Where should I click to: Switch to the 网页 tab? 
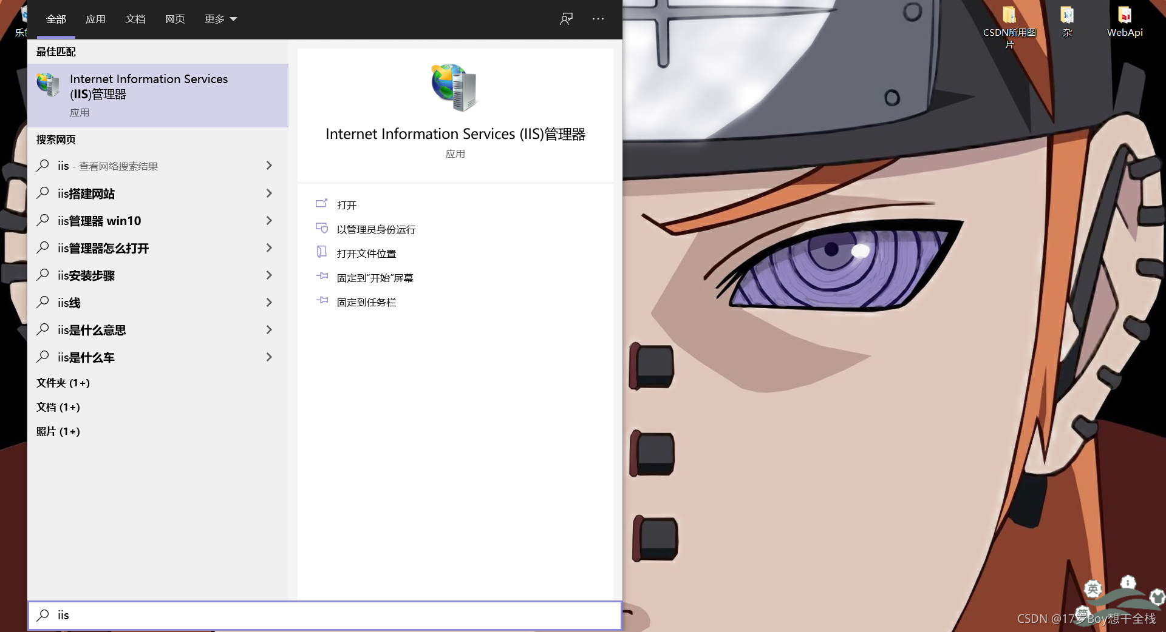(175, 19)
